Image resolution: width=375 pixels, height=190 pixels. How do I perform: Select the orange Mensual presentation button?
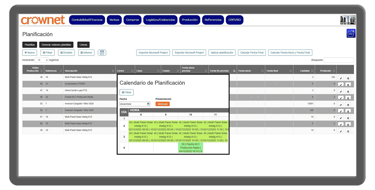click(x=162, y=104)
